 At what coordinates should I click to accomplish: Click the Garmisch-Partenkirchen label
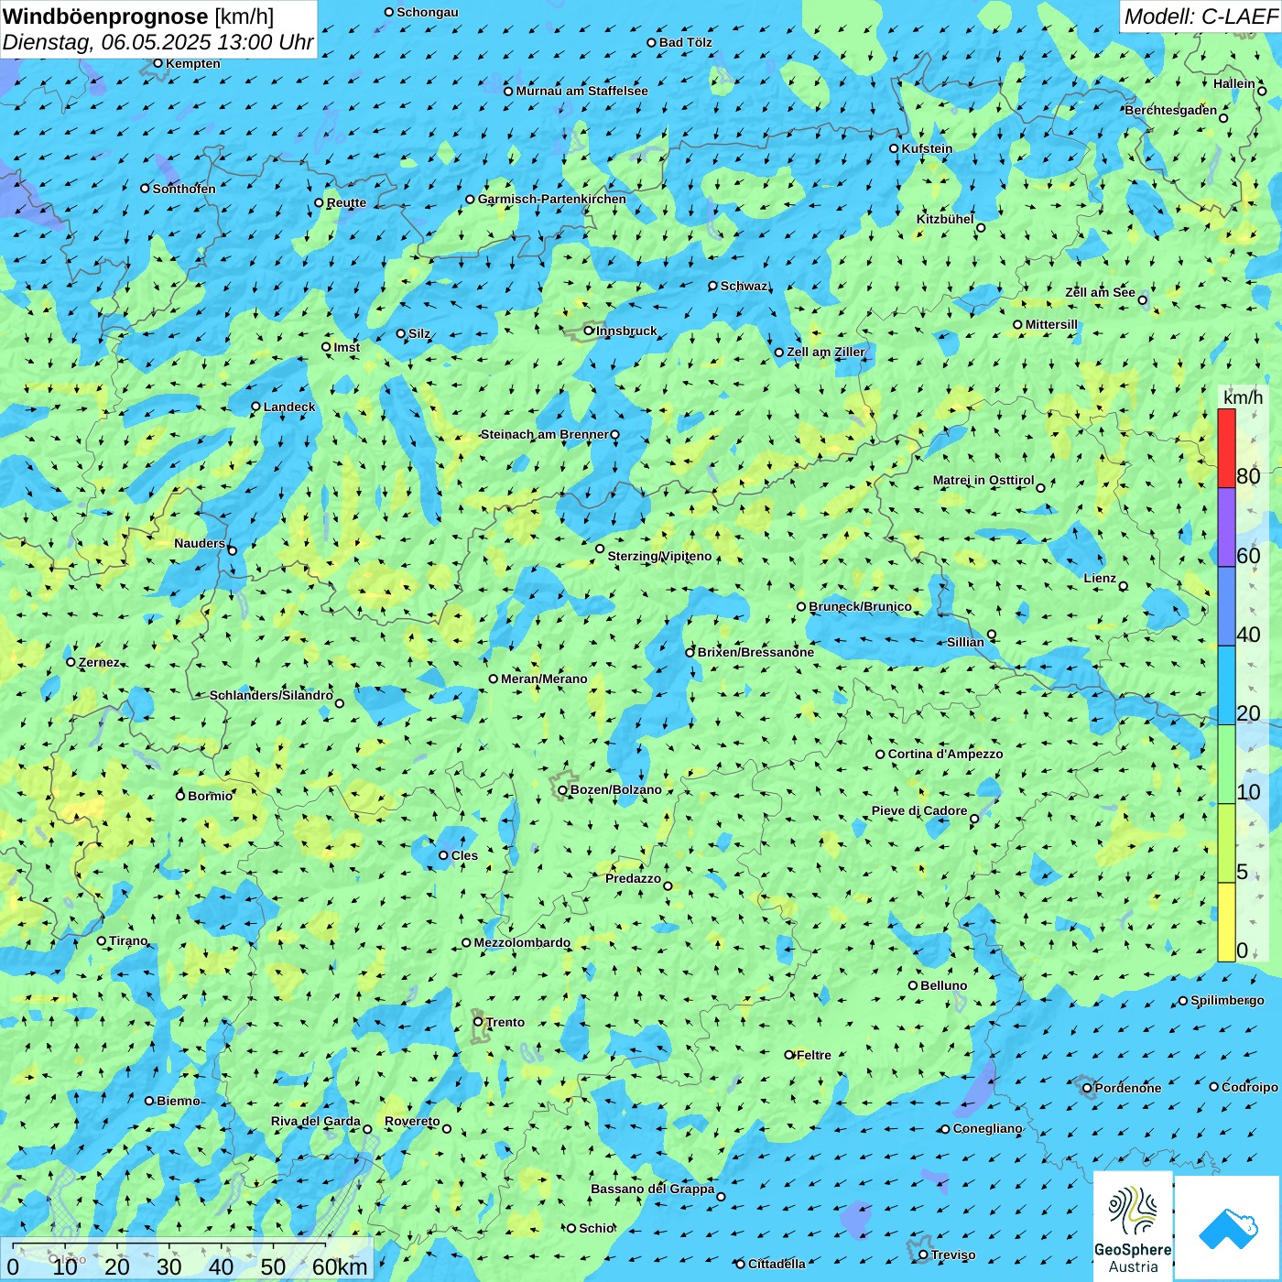pyautogui.click(x=551, y=199)
